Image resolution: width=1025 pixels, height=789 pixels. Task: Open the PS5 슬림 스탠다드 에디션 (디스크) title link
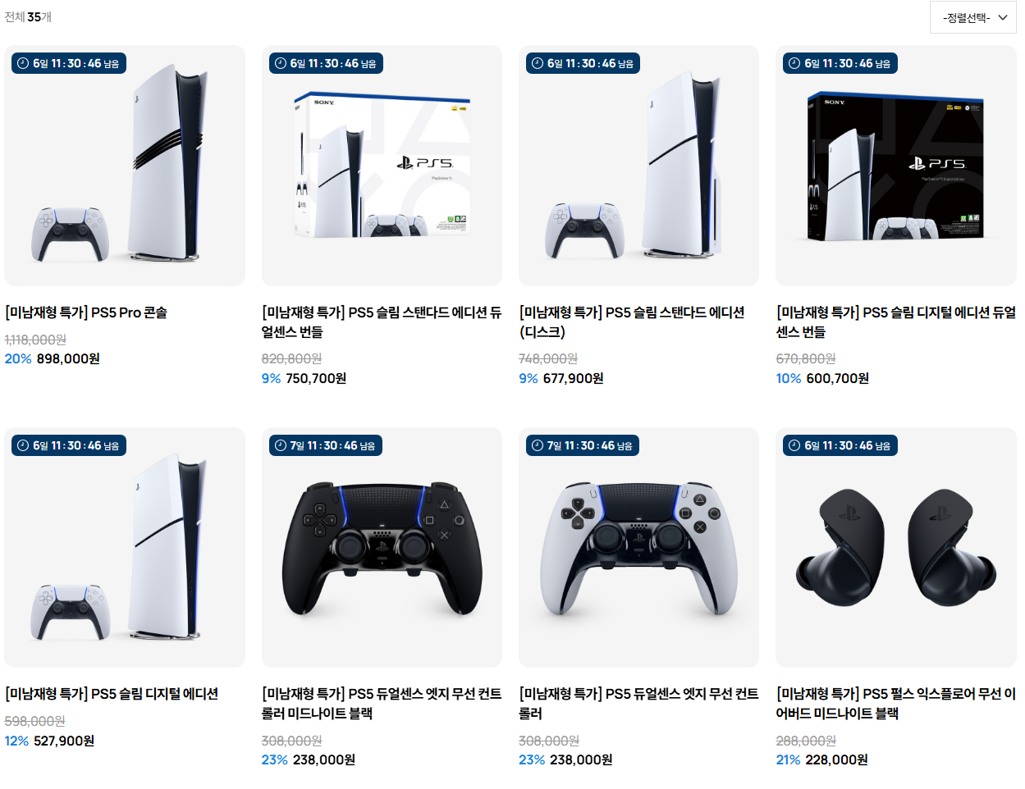[x=632, y=322]
